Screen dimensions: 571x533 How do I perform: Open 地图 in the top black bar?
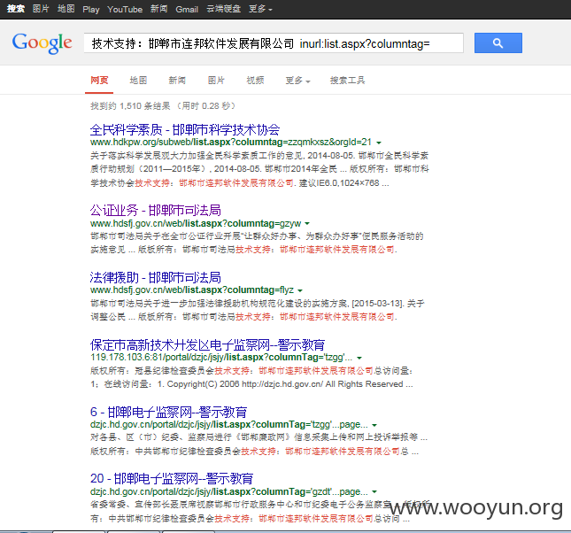(66, 9)
